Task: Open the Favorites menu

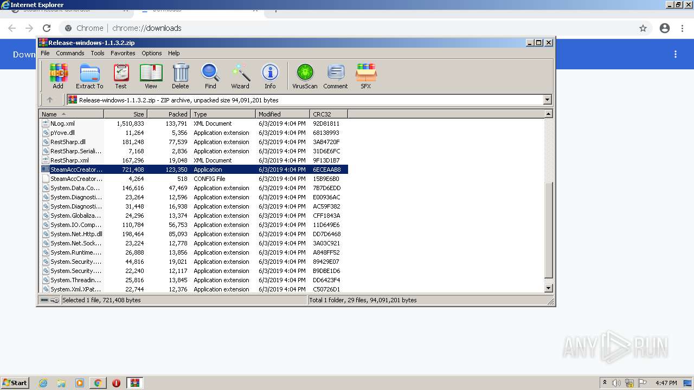Action: click(x=123, y=53)
